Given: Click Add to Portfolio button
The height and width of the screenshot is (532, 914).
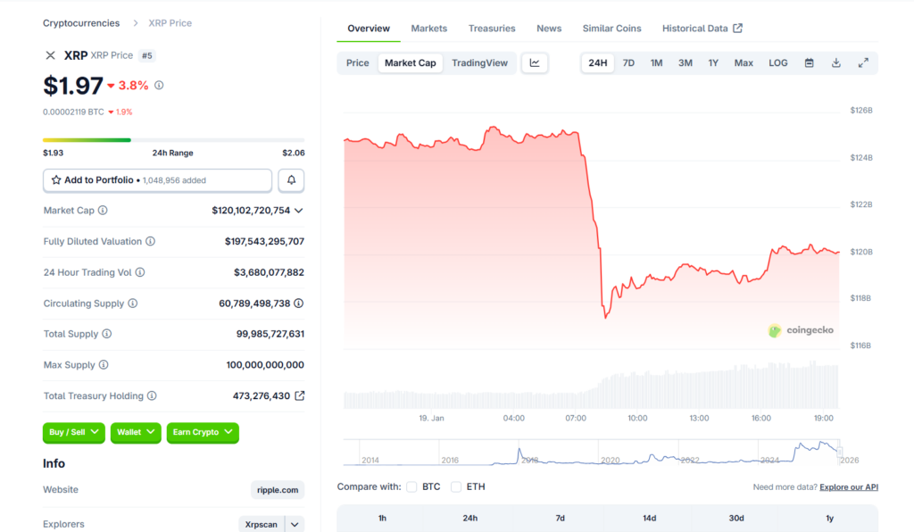Looking at the screenshot, I should coord(157,180).
